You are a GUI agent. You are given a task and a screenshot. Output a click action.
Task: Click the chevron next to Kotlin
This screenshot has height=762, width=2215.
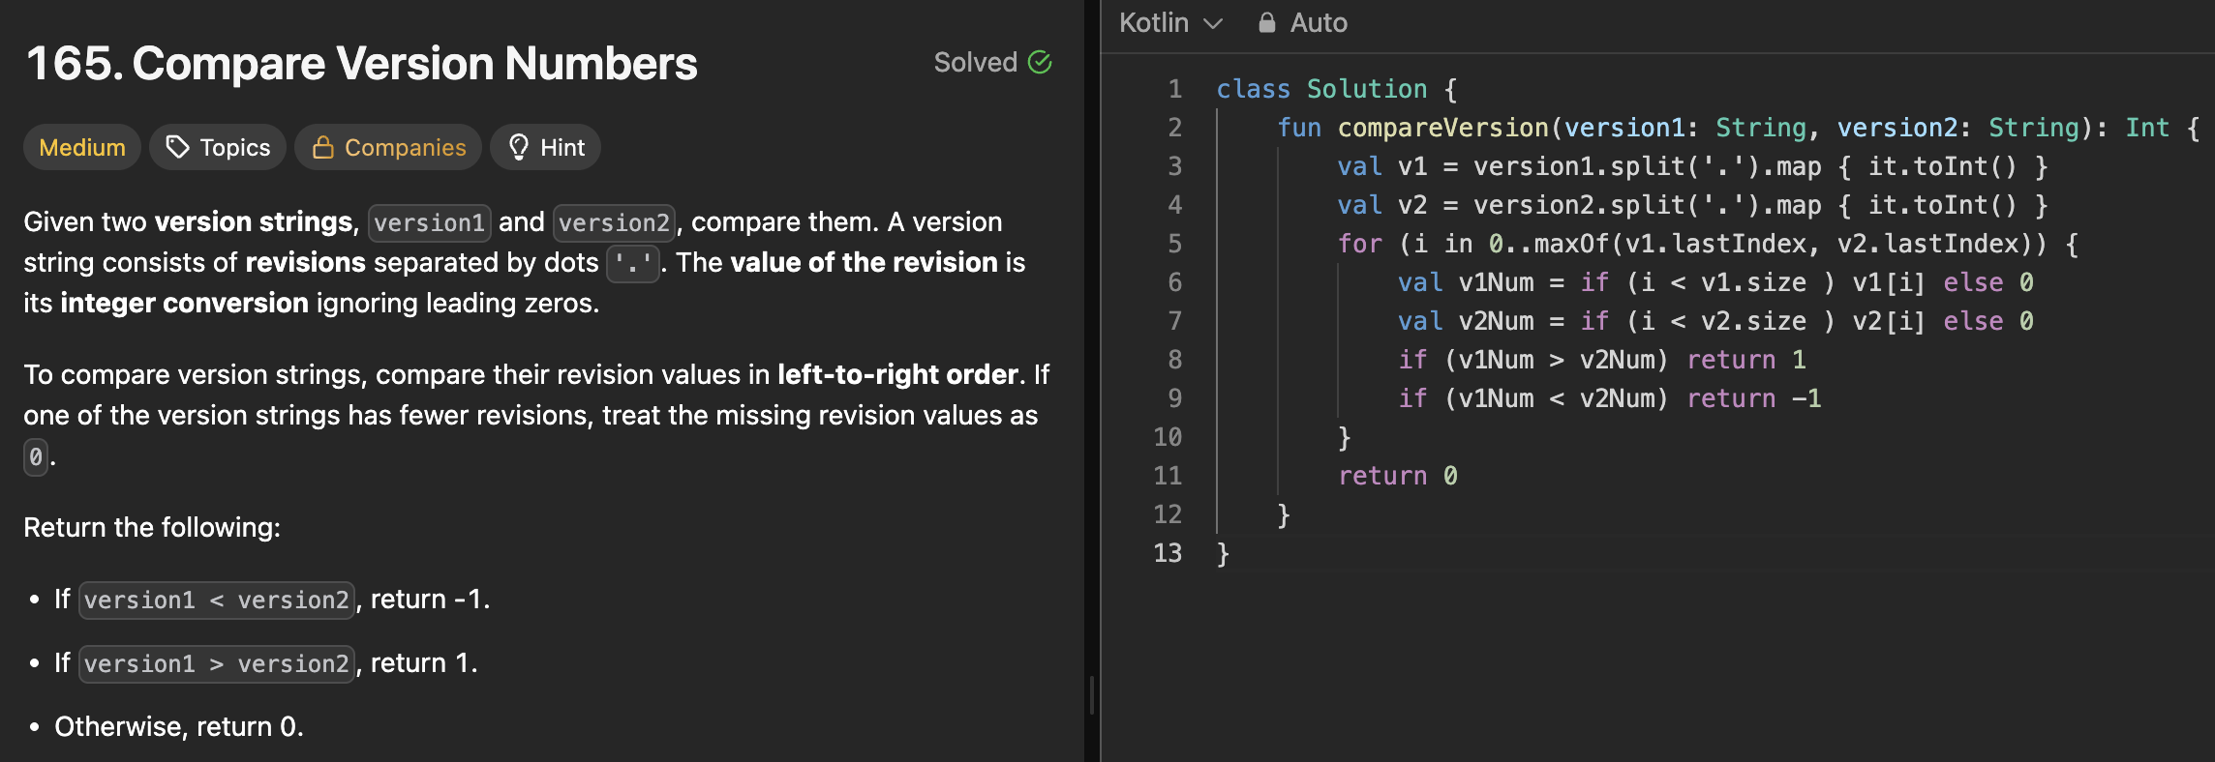pyautogui.click(x=1213, y=23)
